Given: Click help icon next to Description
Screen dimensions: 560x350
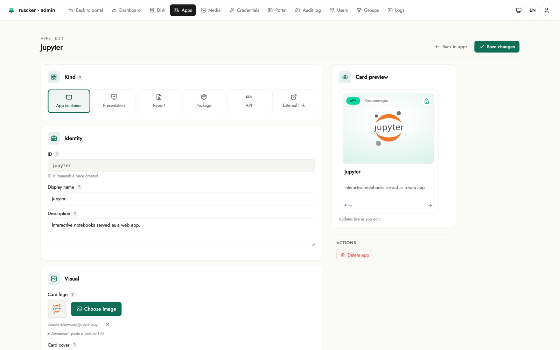Looking at the screenshot, I should (x=75, y=213).
